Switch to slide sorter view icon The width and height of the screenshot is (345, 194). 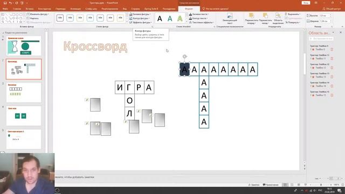pos(292,185)
